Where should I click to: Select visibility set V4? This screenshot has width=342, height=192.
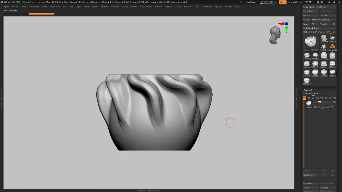[x=317, y=98]
